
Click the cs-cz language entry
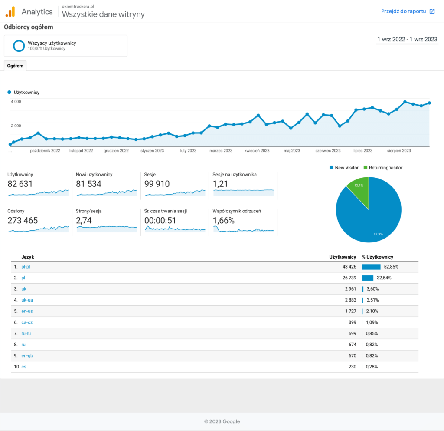(26, 322)
